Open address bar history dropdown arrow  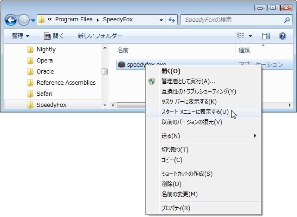pyautogui.click(x=161, y=20)
